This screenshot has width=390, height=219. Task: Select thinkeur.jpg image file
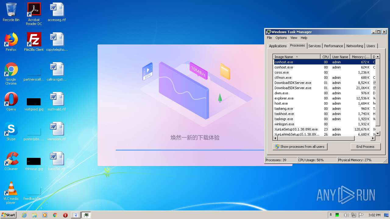[x=34, y=164]
